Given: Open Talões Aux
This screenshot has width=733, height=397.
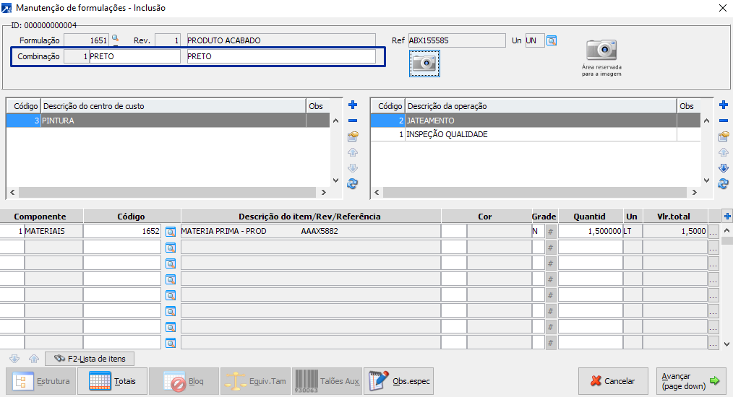Looking at the screenshot, I should coord(327,381).
